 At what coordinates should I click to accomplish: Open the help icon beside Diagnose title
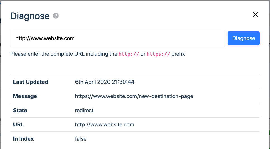click(56, 16)
